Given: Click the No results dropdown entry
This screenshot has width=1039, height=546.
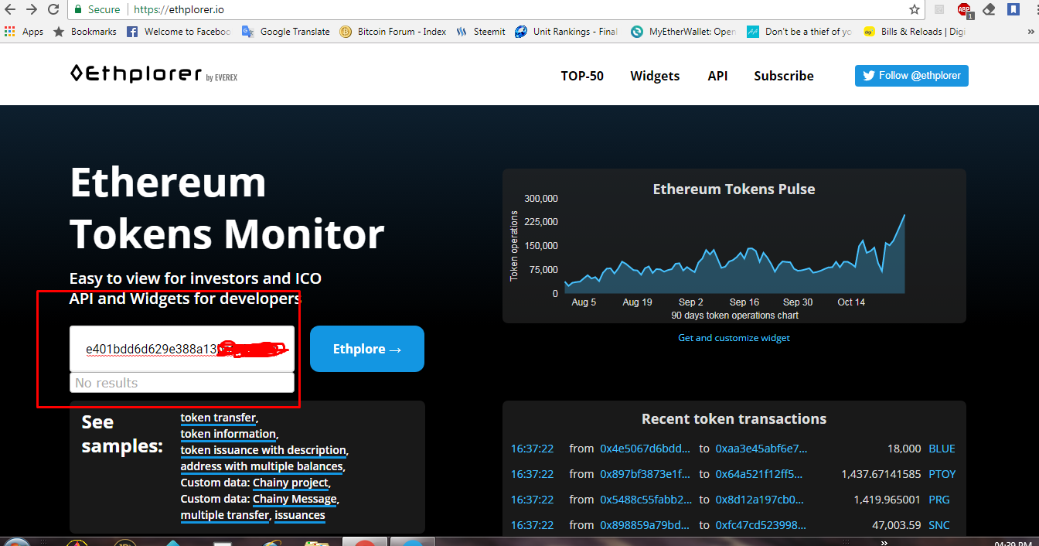Looking at the screenshot, I should click(182, 383).
